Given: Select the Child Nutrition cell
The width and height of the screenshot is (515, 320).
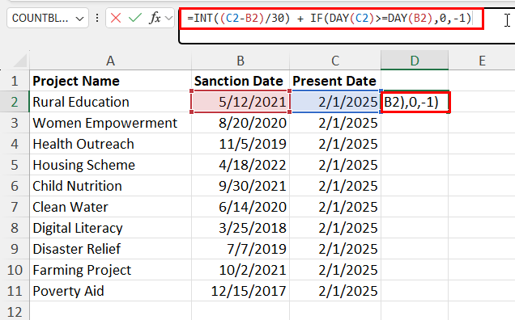Looking at the screenshot, I should tap(110, 186).
